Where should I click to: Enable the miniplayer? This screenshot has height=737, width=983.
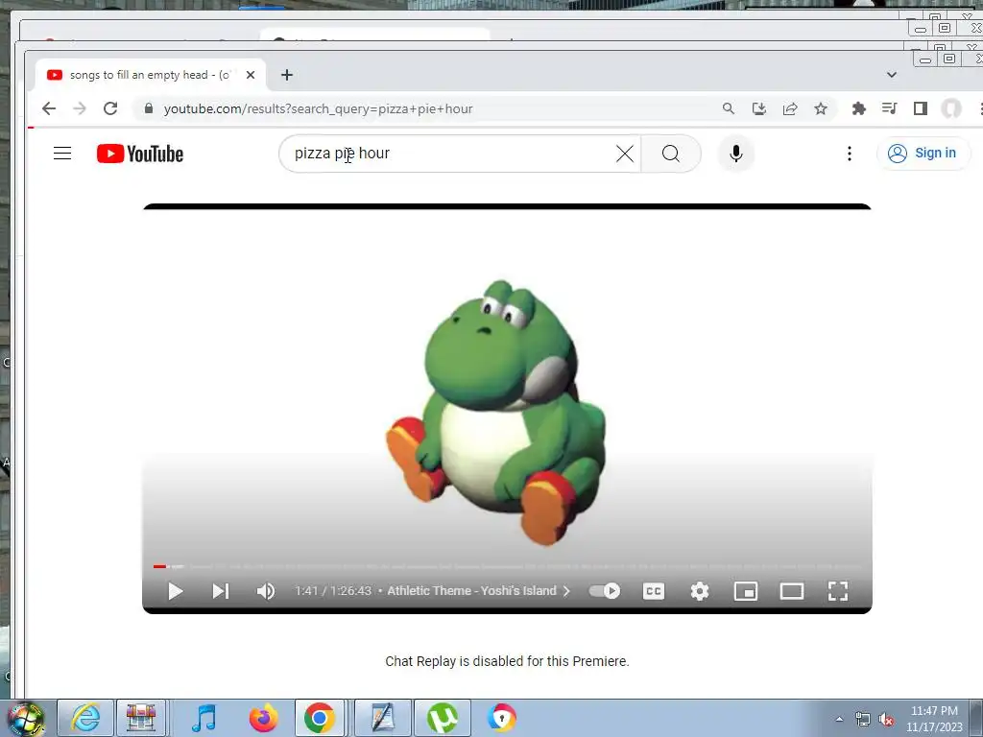click(746, 591)
